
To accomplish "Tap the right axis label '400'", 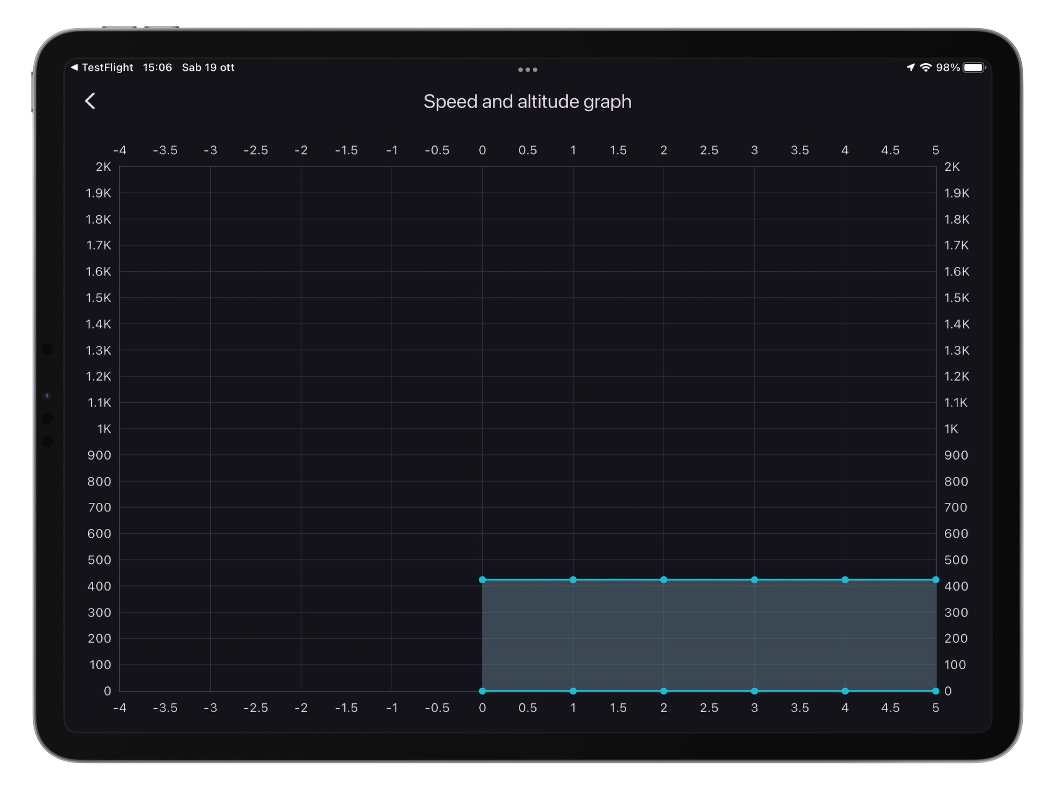I will coord(956,586).
